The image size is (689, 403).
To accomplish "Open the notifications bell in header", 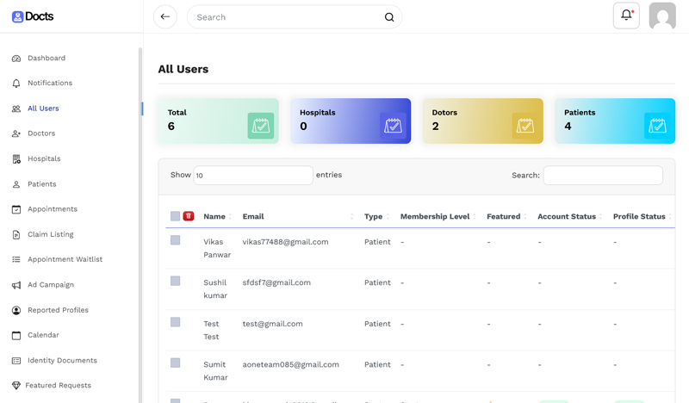I will (x=626, y=15).
